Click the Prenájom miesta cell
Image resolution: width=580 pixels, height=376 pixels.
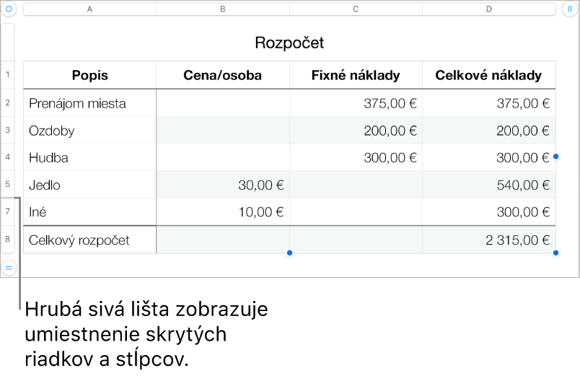click(90, 103)
